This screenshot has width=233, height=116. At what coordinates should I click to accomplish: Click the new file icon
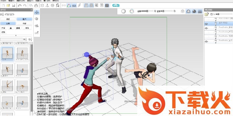tap(3, 5)
